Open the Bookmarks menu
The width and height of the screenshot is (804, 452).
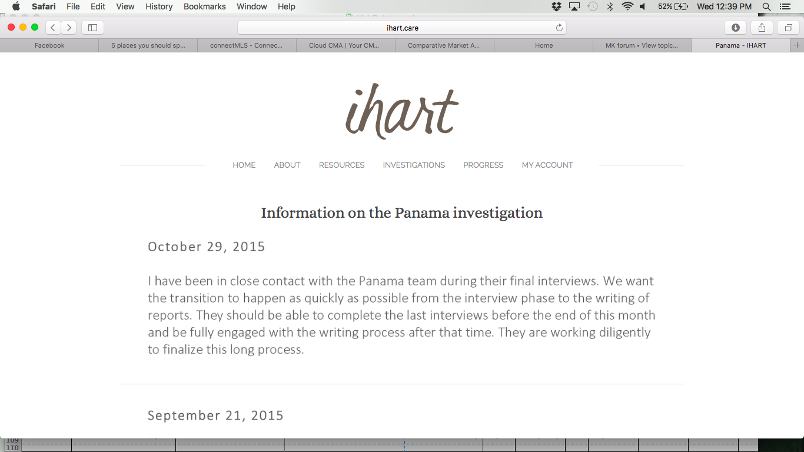click(x=204, y=6)
